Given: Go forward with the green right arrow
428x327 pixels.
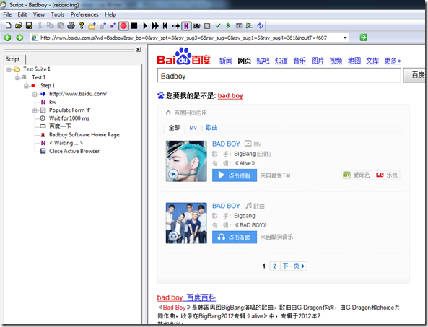Looking at the screenshot, I should (x=19, y=38).
